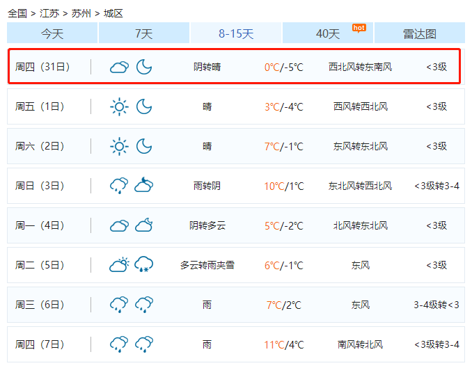Open the 雷达图 tab
The height and width of the screenshot is (368, 472).
[419, 33]
